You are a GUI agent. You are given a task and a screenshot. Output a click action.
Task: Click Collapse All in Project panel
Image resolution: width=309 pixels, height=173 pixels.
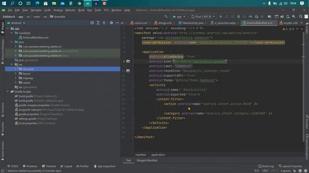coord(104,23)
